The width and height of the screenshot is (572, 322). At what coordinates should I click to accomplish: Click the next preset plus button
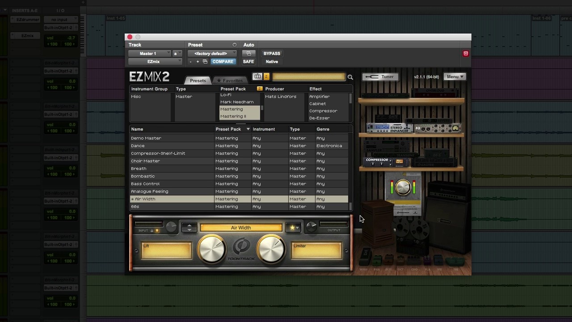(198, 62)
